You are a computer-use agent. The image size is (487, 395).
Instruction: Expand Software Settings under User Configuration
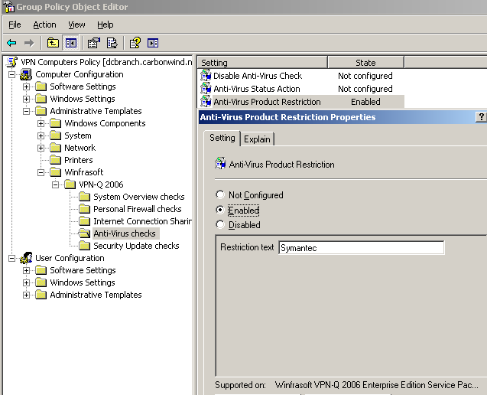click(27, 270)
